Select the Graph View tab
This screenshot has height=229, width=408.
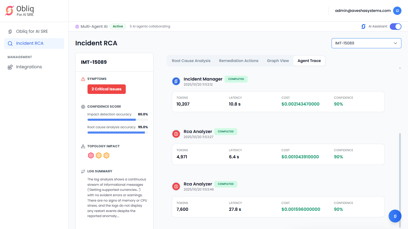(x=278, y=61)
